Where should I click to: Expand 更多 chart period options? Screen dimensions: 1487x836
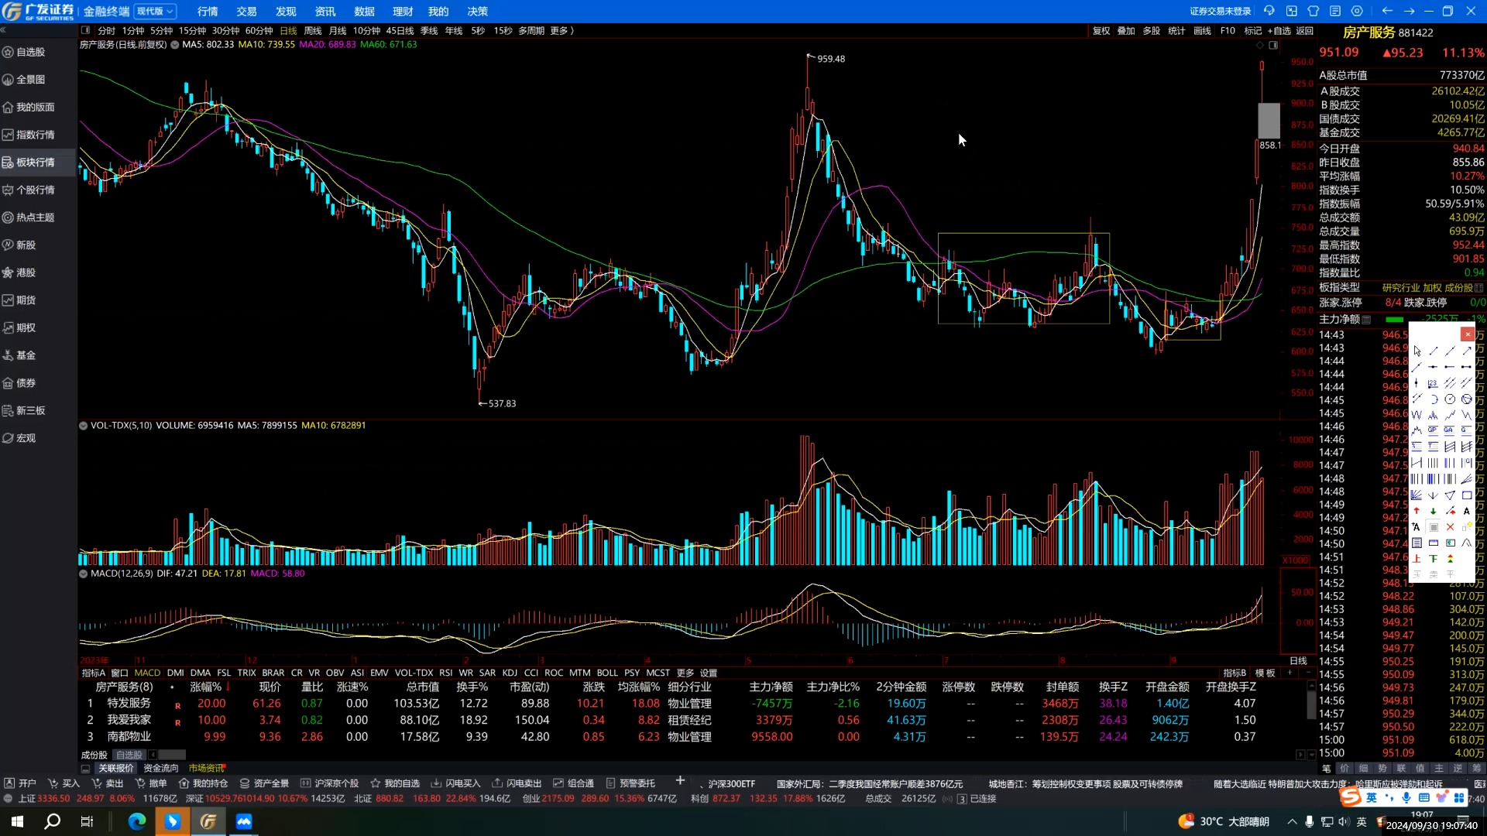[x=561, y=31]
